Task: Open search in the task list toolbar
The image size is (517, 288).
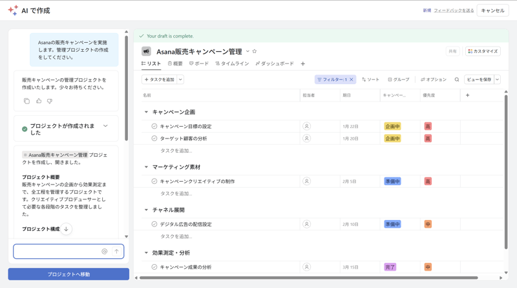Action: 457,80
